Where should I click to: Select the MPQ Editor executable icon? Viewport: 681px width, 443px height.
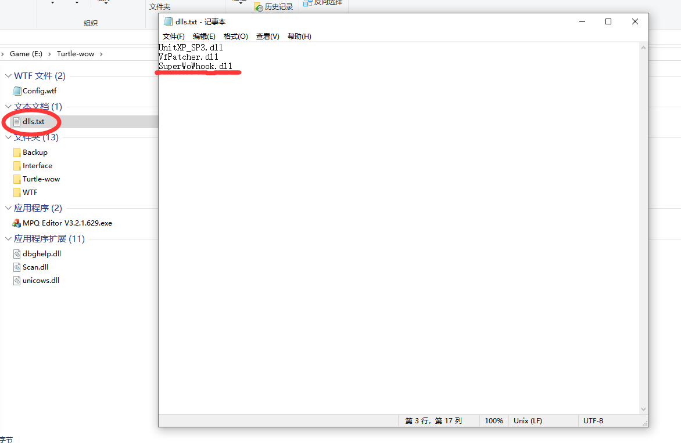tap(17, 223)
